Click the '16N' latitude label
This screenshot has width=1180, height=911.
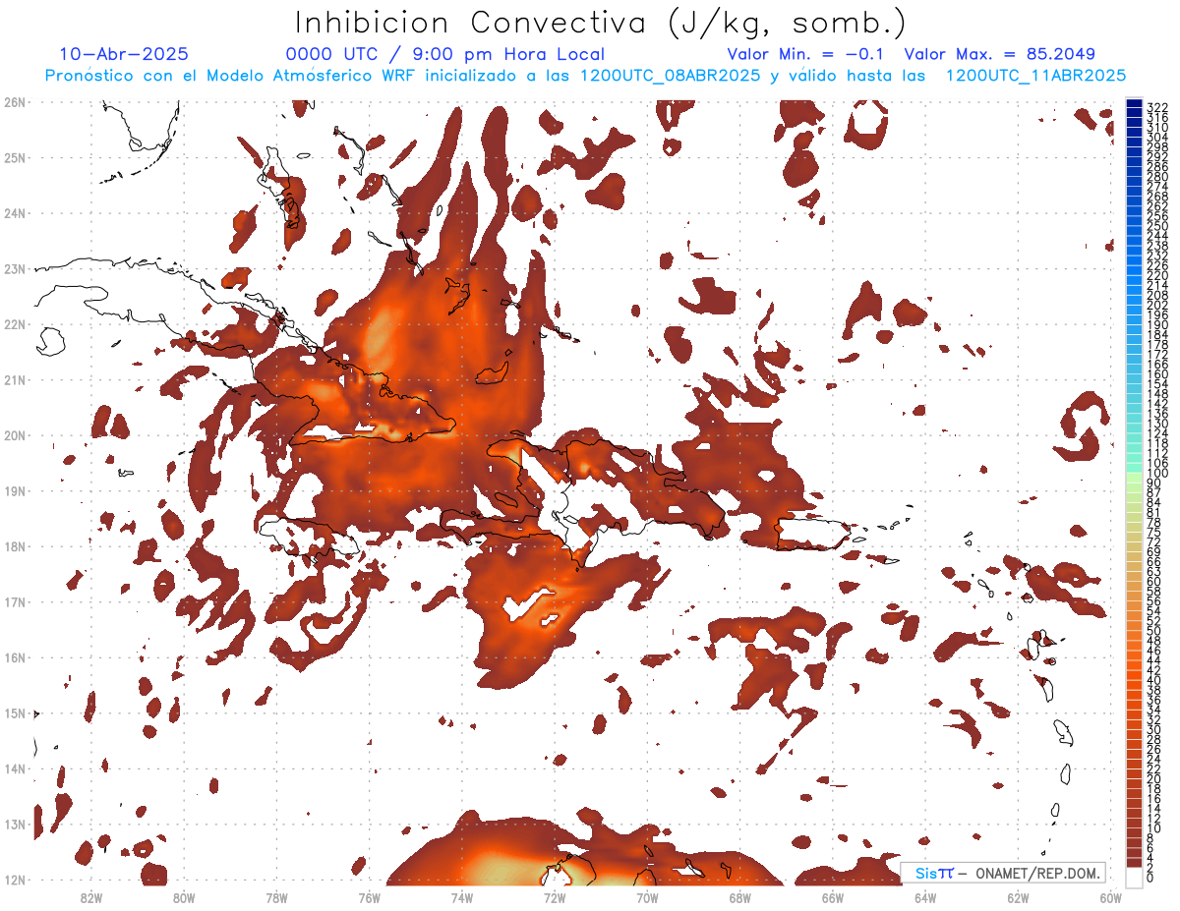(15, 657)
